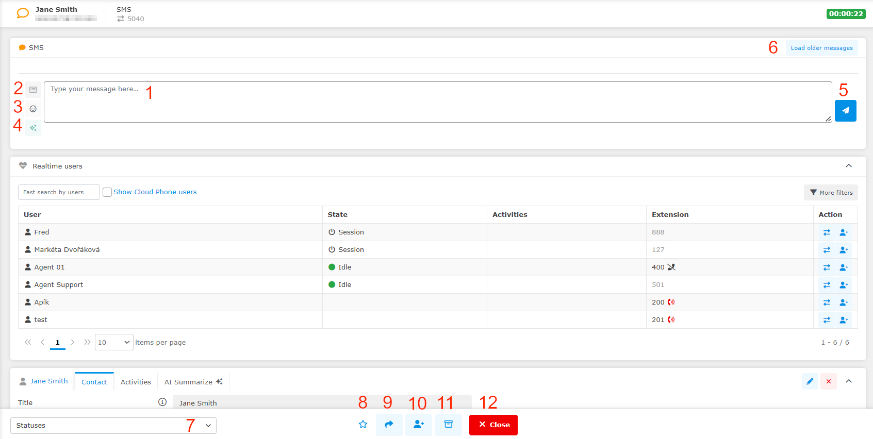The height and width of the screenshot is (439, 873).
Task: Edit the contact with the pencil icon
Action: [810, 381]
